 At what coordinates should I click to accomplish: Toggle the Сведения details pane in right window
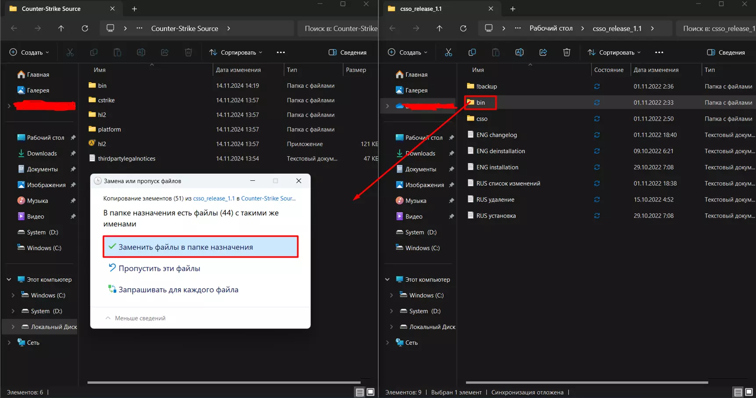pos(726,52)
